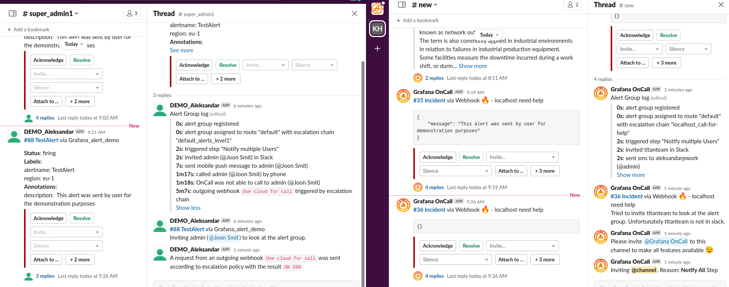Close the super_admin1 thread panel

click(x=355, y=13)
